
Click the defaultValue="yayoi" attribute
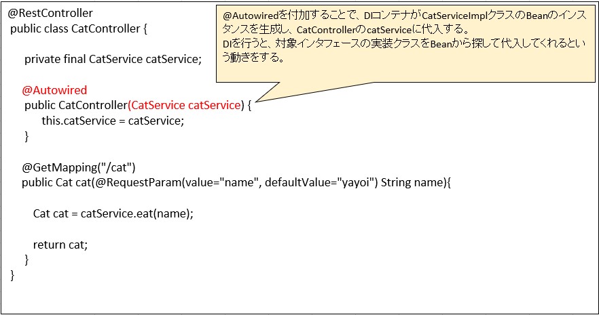(321, 183)
